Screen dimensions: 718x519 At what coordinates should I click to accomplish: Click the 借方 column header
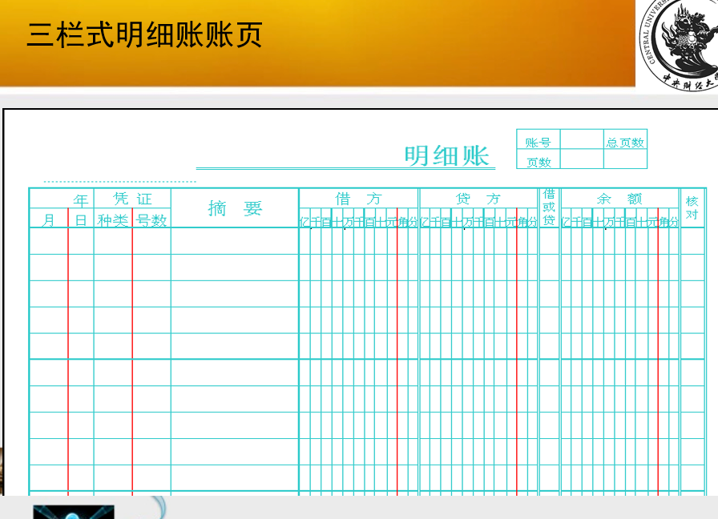(x=358, y=199)
